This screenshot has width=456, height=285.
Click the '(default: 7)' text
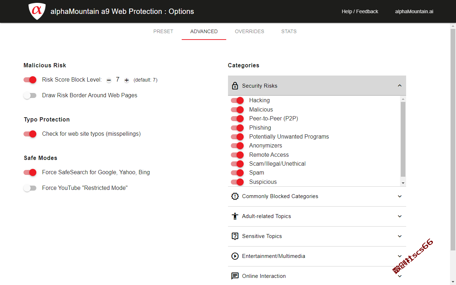click(x=145, y=80)
